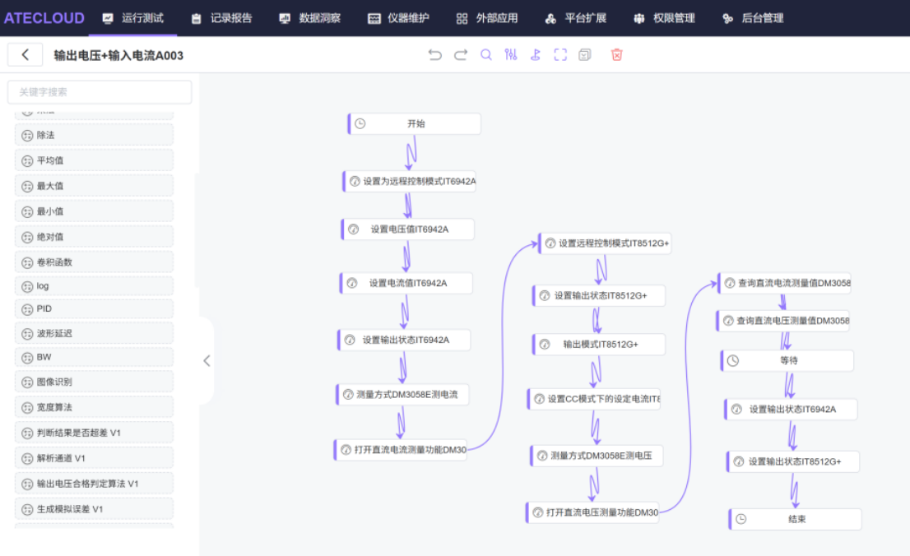Click the search magnifier icon in toolbar
This screenshot has height=556, width=910.
pos(485,54)
